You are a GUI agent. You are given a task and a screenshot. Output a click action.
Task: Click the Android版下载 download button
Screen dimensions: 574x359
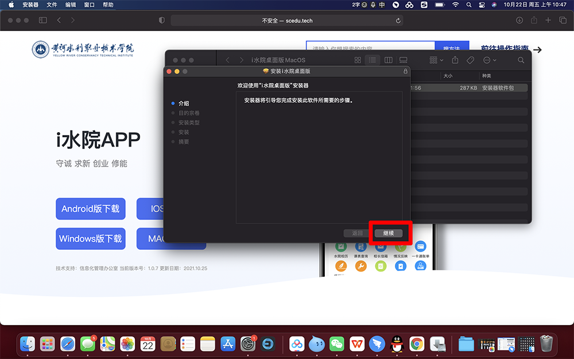[91, 209]
